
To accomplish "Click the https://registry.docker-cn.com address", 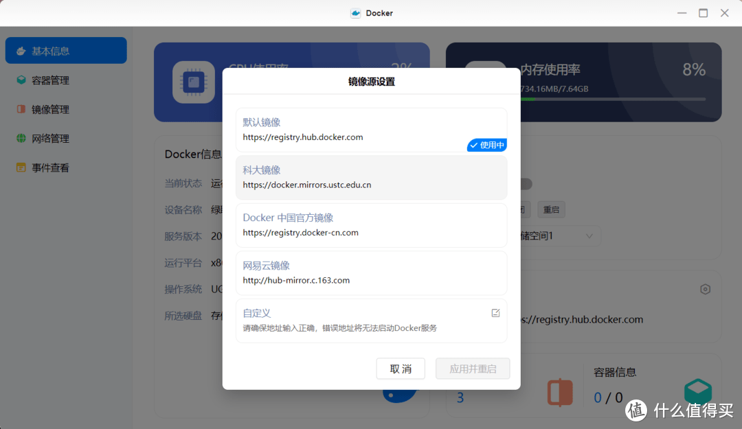I will pos(300,233).
